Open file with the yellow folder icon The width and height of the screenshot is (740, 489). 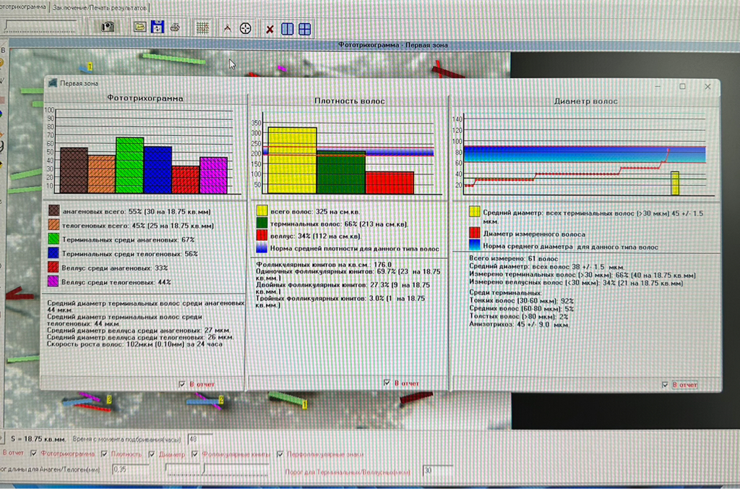coord(139,27)
